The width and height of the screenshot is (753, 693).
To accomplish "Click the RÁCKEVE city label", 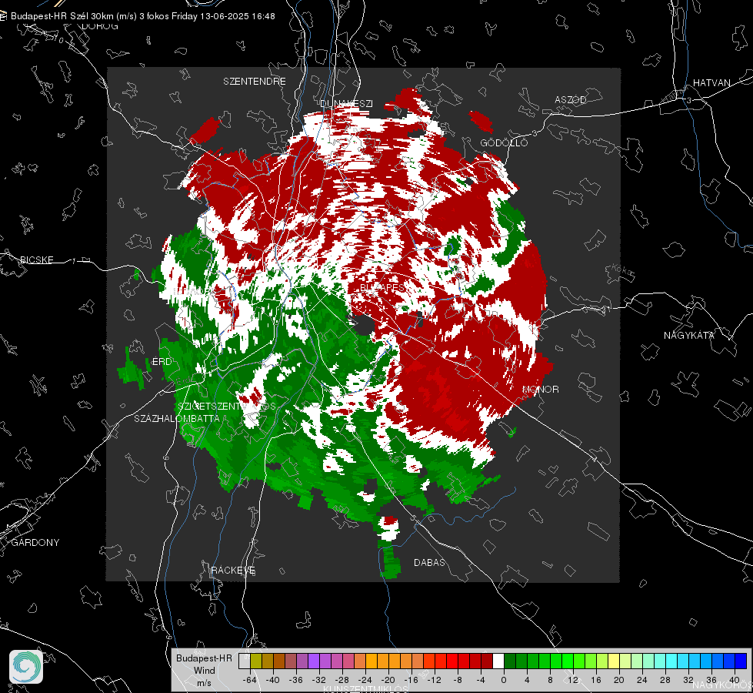I will click(233, 571).
